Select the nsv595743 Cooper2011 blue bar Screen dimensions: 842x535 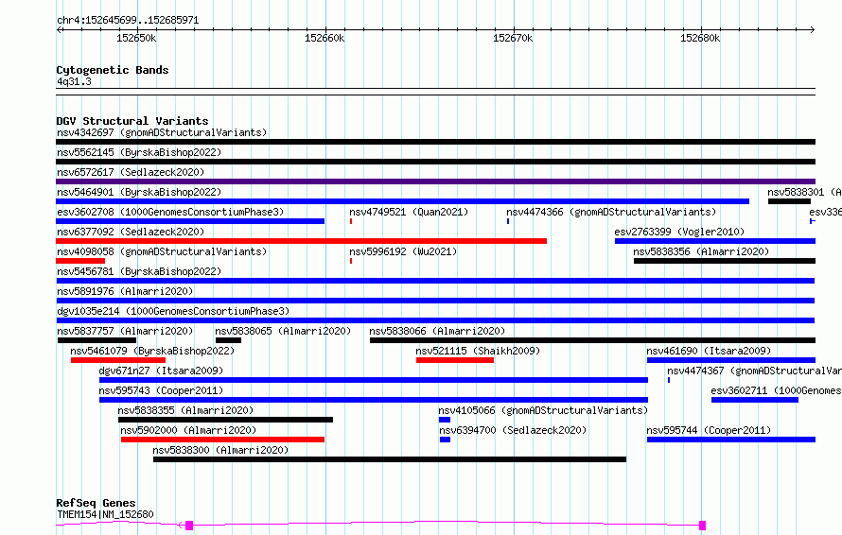(374, 400)
